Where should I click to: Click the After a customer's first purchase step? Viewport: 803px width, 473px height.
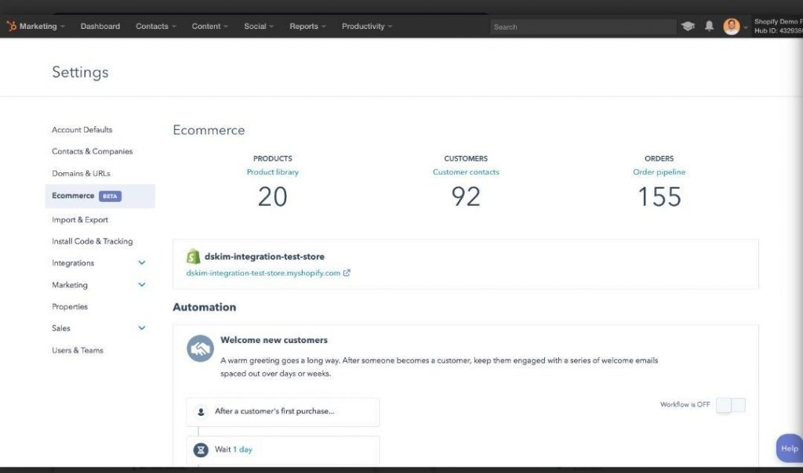click(282, 412)
